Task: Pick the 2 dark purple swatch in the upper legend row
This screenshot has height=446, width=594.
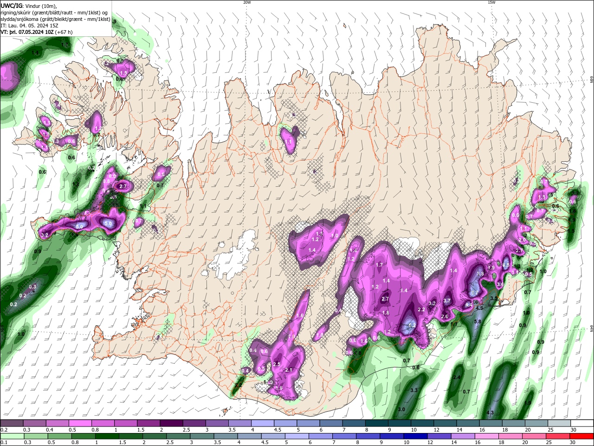Action: (x=171, y=423)
